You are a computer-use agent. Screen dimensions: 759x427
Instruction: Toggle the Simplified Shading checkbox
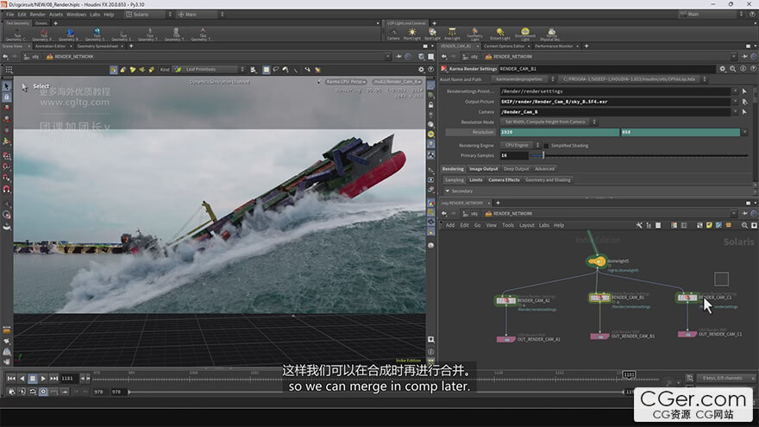(x=544, y=145)
